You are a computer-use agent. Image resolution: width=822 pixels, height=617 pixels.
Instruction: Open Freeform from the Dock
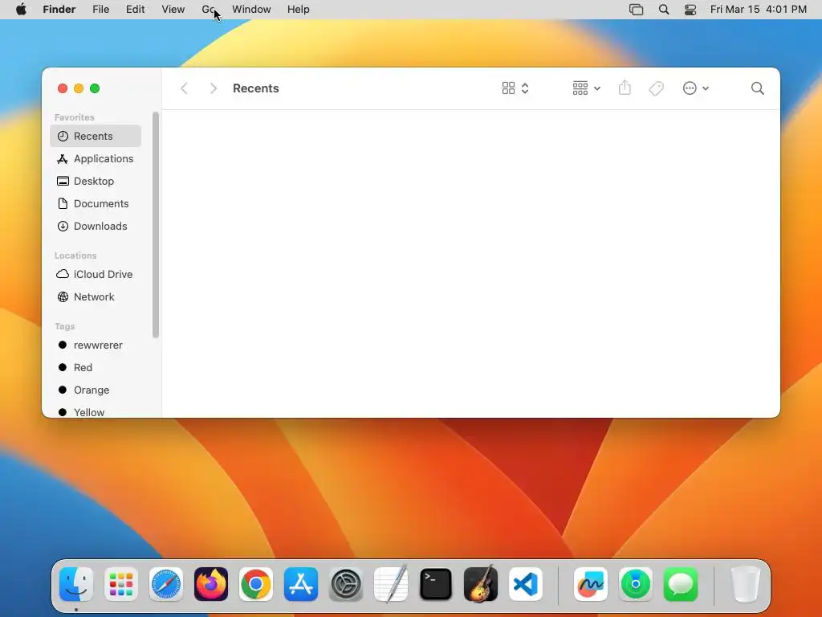[x=591, y=584]
